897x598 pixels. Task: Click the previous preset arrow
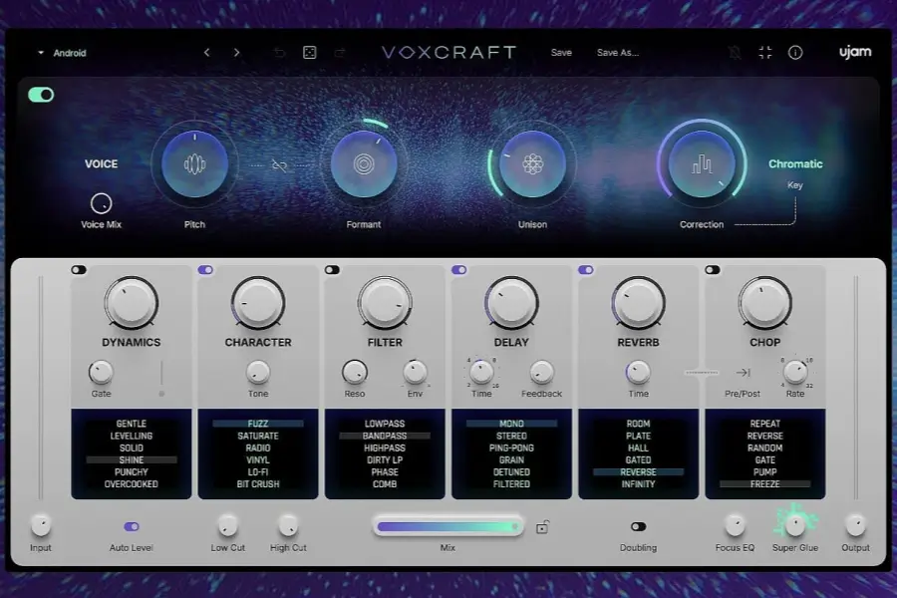206,52
